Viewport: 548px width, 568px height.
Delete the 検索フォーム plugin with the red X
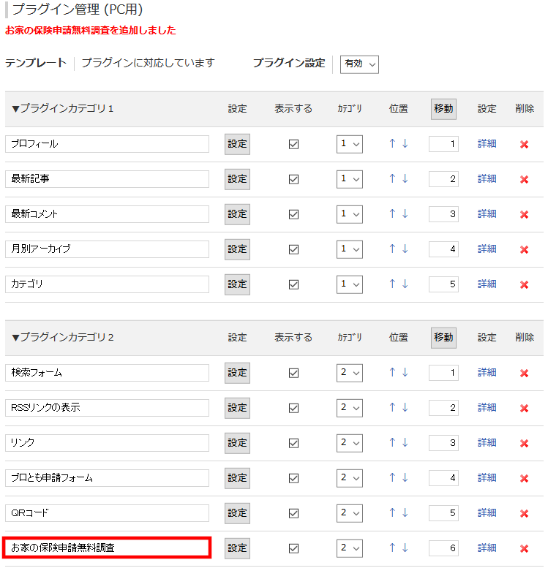tap(524, 374)
